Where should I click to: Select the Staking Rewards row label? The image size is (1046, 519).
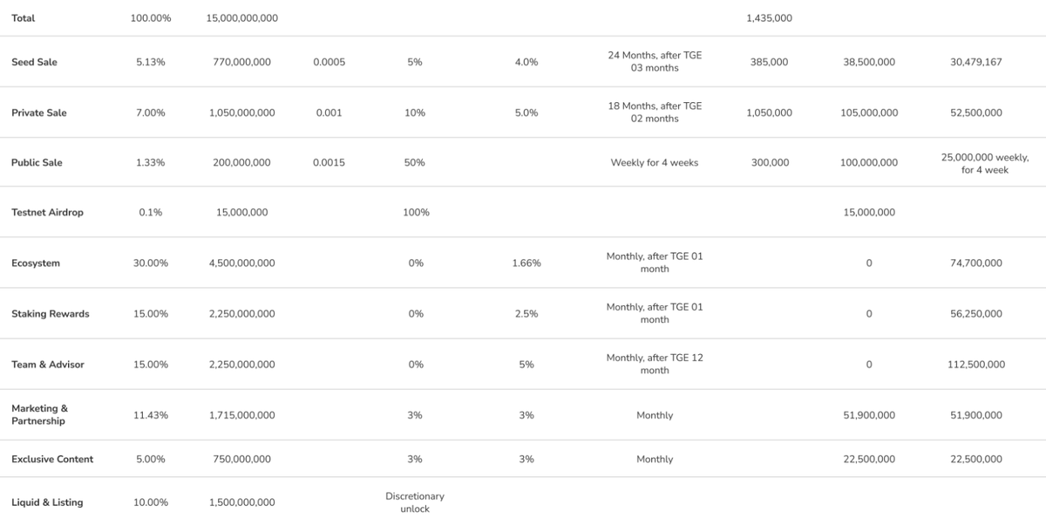(50, 313)
